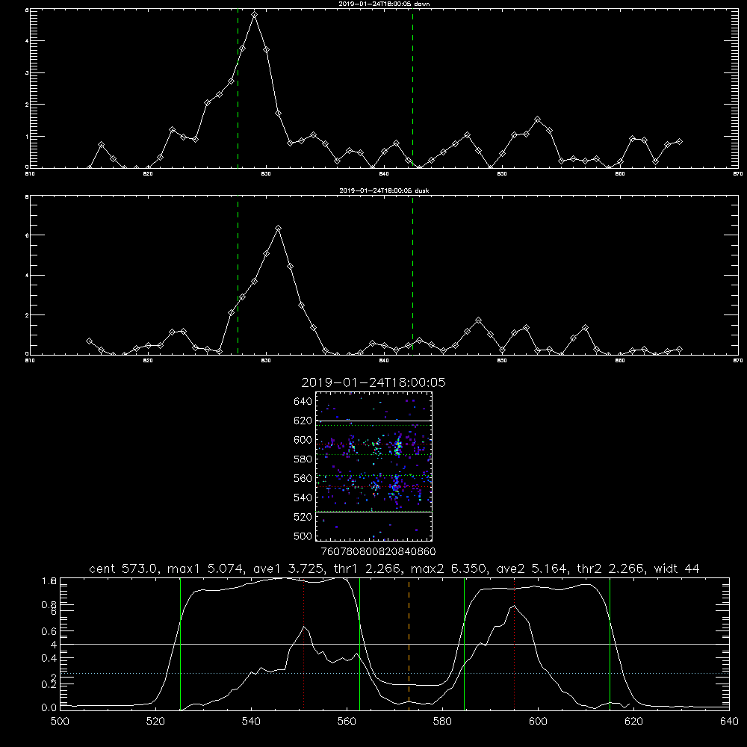Click the heatmap image thumbnail
This screenshot has width=747, height=747.
click(x=373, y=466)
